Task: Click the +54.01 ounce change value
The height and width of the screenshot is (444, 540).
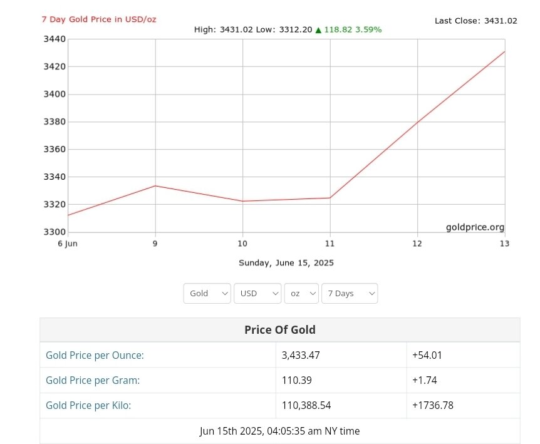Action: pos(427,355)
